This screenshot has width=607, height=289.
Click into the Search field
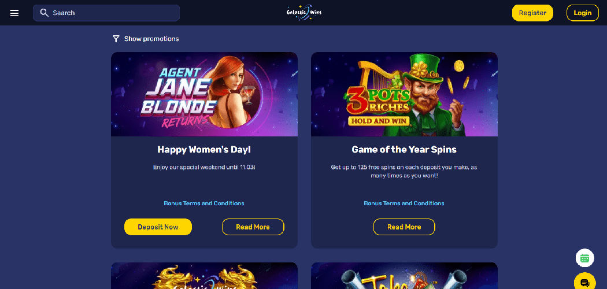pyautogui.click(x=106, y=13)
